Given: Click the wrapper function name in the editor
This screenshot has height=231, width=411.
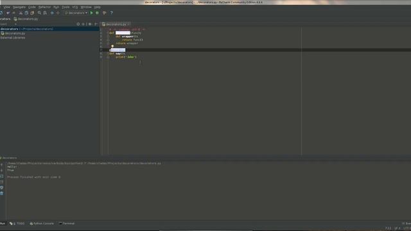Looking at the screenshot, I should (129, 37).
